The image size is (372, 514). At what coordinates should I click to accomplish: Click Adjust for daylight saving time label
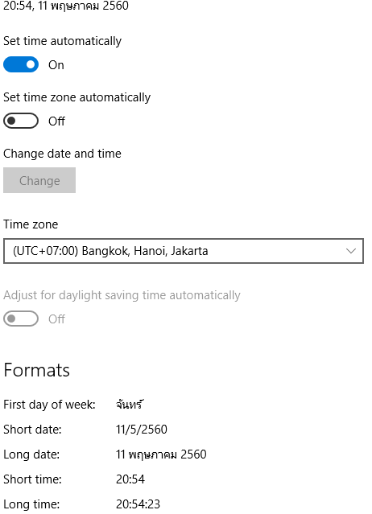coord(122,295)
